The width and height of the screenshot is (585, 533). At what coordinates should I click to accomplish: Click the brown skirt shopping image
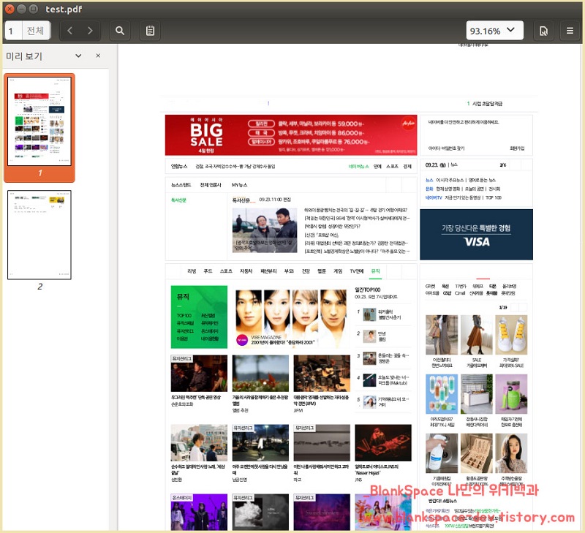477,335
